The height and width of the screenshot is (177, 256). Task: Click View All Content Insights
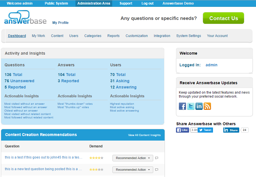144,135
